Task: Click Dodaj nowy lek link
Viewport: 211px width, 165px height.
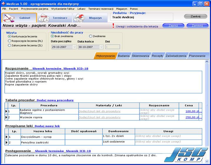Action: tap(47, 126)
